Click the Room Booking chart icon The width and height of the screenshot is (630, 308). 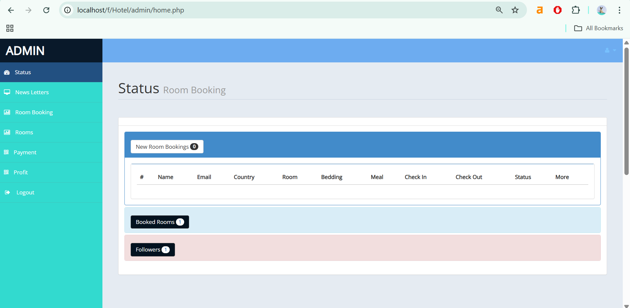(x=7, y=112)
